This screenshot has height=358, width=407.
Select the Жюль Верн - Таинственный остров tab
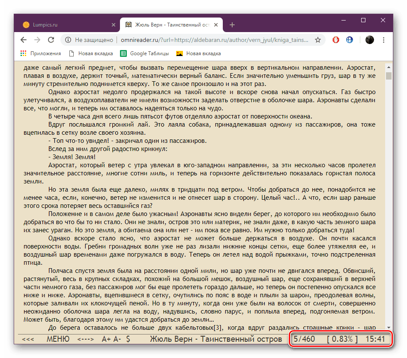coord(171,25)
